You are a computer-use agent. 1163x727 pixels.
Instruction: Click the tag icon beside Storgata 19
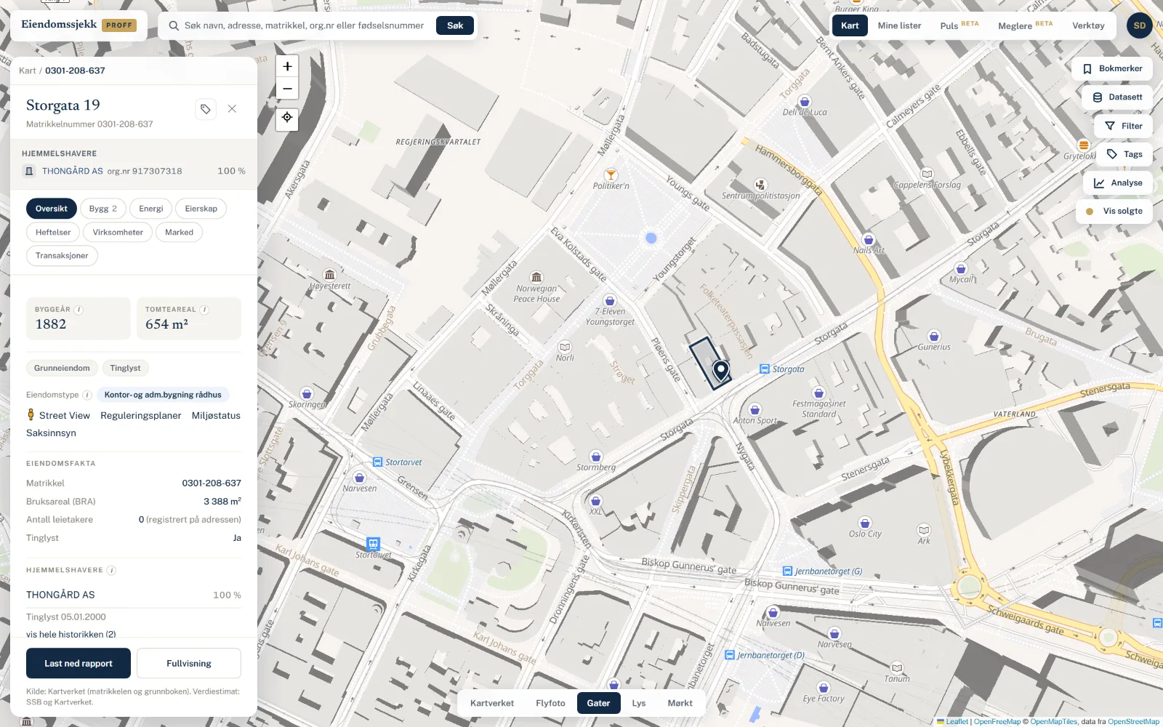tap(206, 109)
